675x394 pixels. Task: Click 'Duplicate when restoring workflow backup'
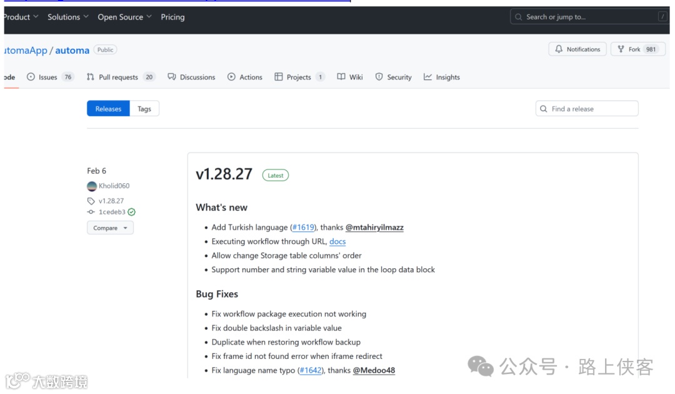point(286,342)
